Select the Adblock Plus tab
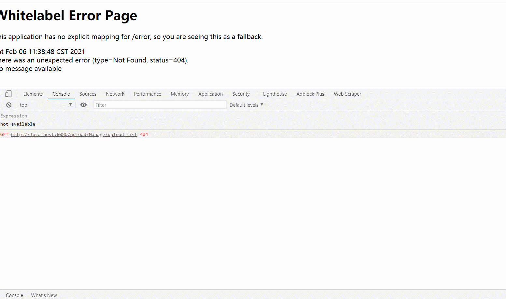Viewport: 506px width, 299px height. (310, 94)
